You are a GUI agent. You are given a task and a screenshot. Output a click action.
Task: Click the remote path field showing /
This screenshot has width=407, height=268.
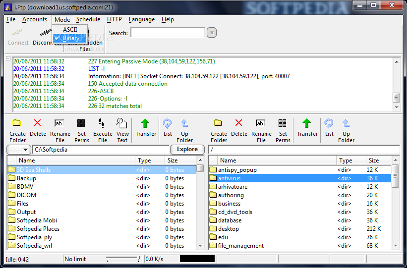(304, 150)
